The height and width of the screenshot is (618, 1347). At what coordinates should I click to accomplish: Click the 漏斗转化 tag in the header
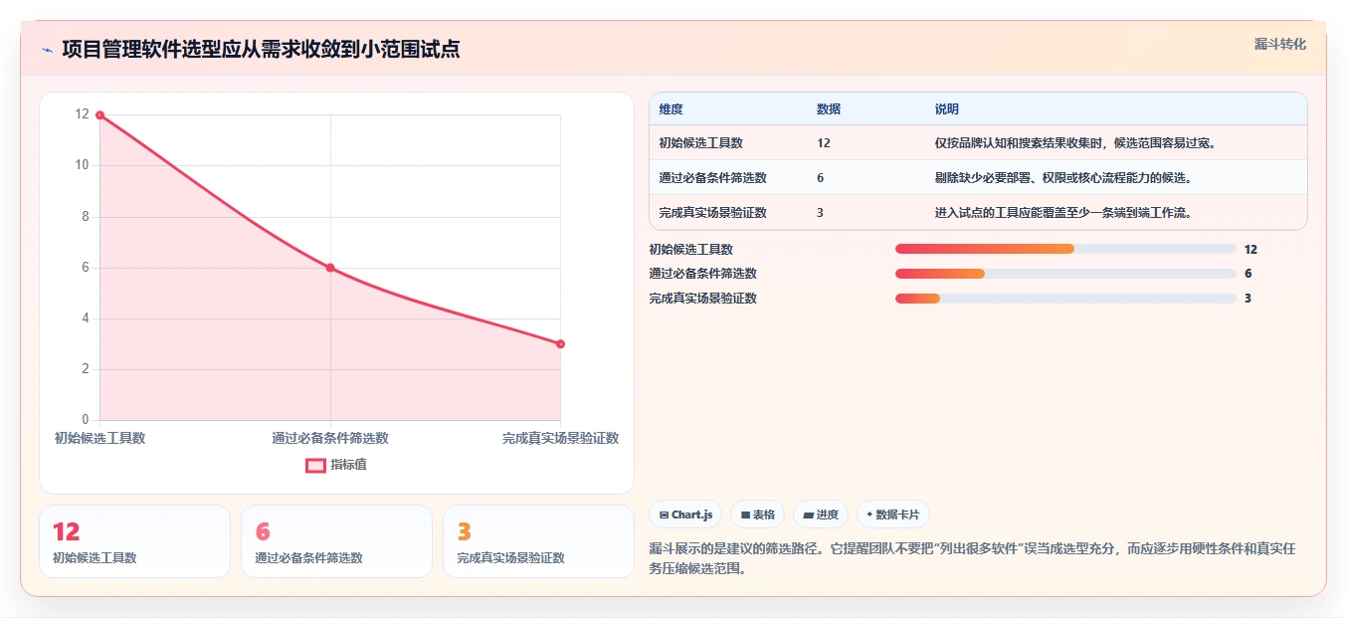(1279, 44)
